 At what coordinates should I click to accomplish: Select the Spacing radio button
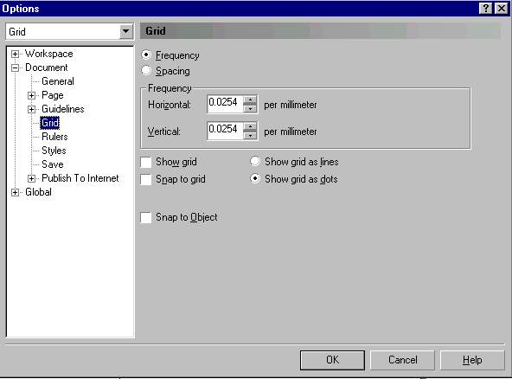[x=146, y=70]
